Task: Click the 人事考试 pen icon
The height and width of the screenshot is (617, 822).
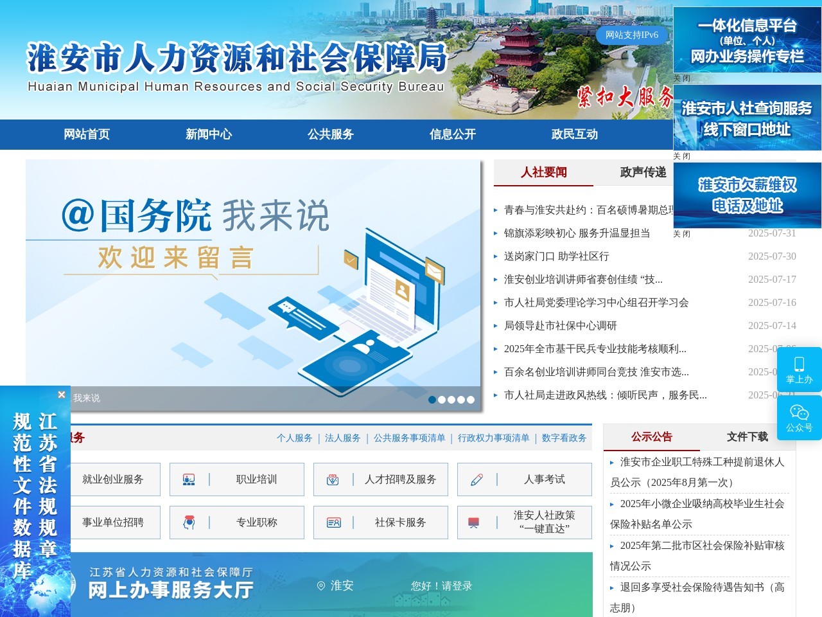Action: (x=477, y=479)
